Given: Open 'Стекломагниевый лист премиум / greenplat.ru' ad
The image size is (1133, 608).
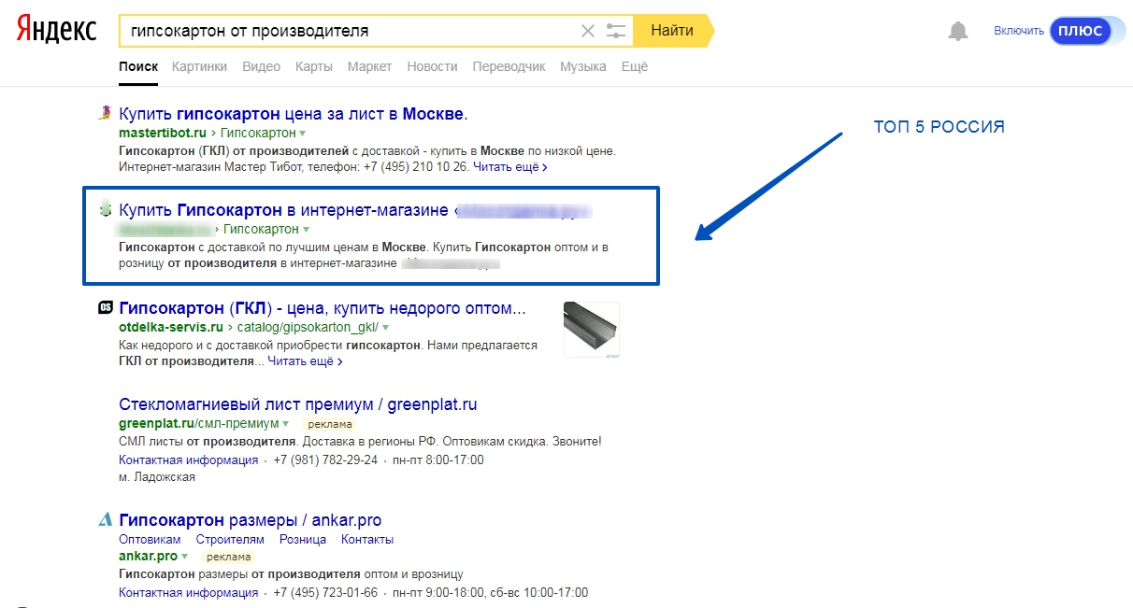Looking at the screenshot, I should coord(298,404).
